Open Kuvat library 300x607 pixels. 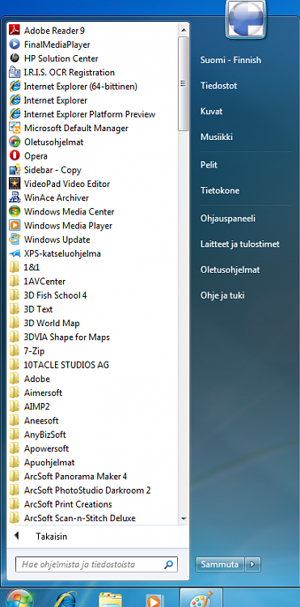coord(211,112)
